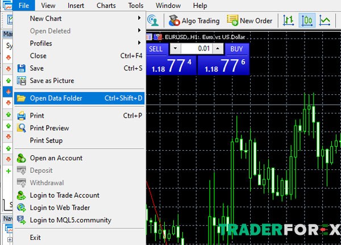Select the highlighted Market Watch symbol row
The image size is (341, 245).
coord(8,92)
